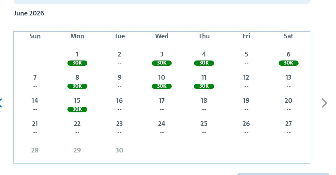Select June 24 on the calendar

tap(162, 127)
